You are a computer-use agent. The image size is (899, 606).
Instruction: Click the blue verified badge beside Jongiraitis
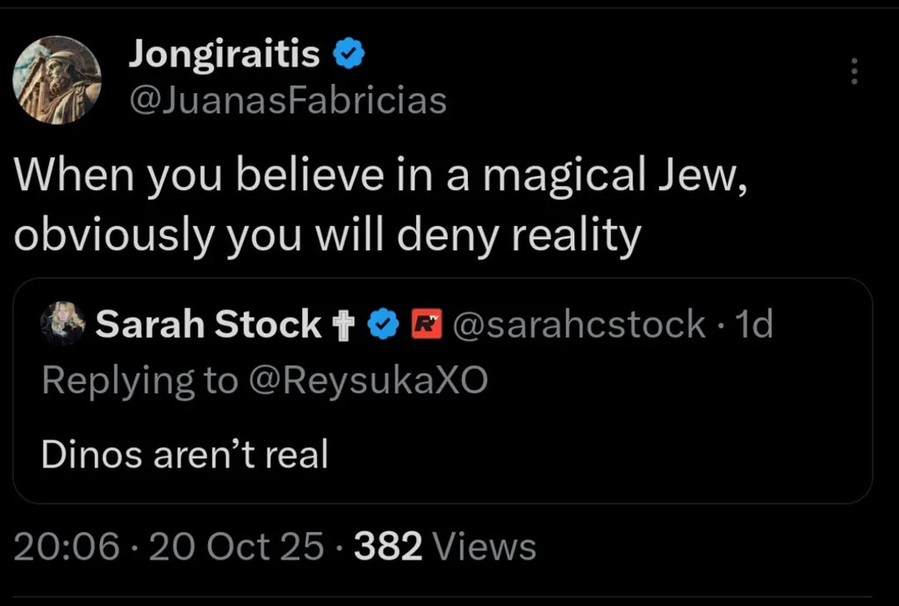pyautogui.click(x=348, y=54)
